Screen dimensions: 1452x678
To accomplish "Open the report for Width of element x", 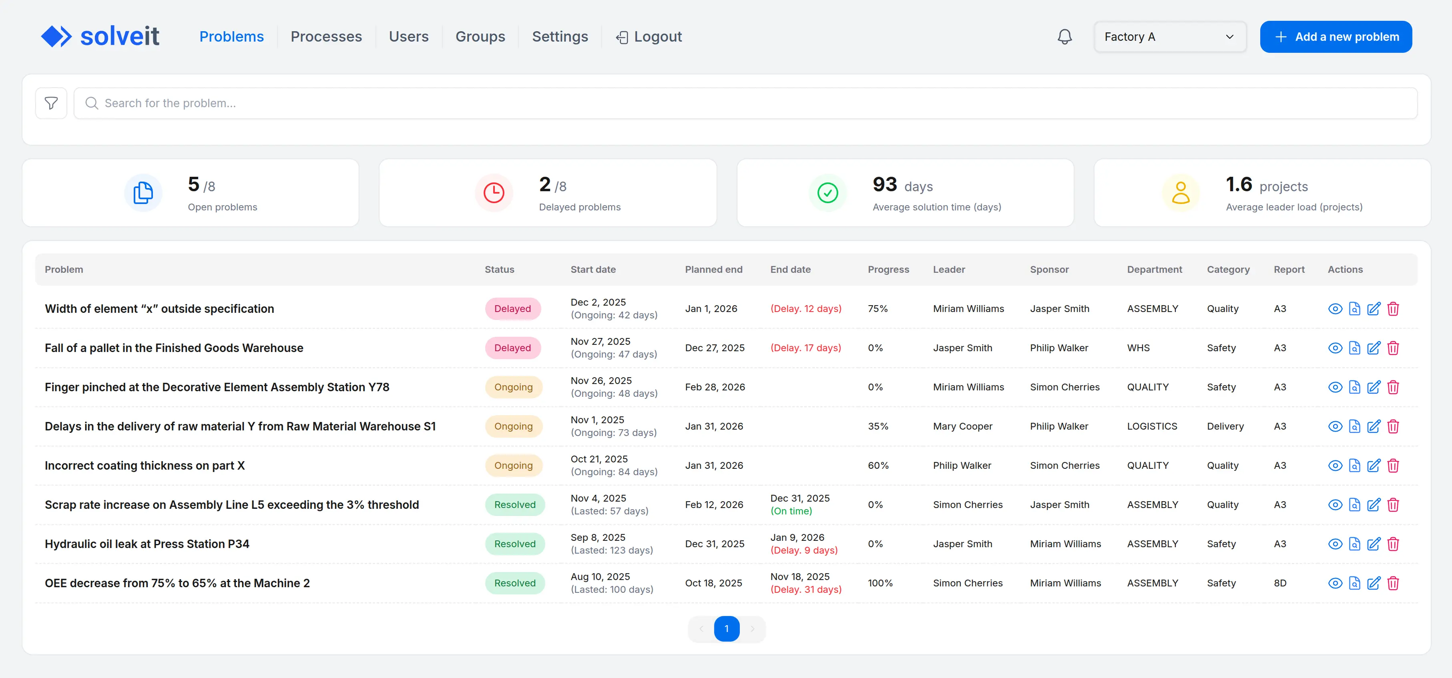I will coord(1354,308).
